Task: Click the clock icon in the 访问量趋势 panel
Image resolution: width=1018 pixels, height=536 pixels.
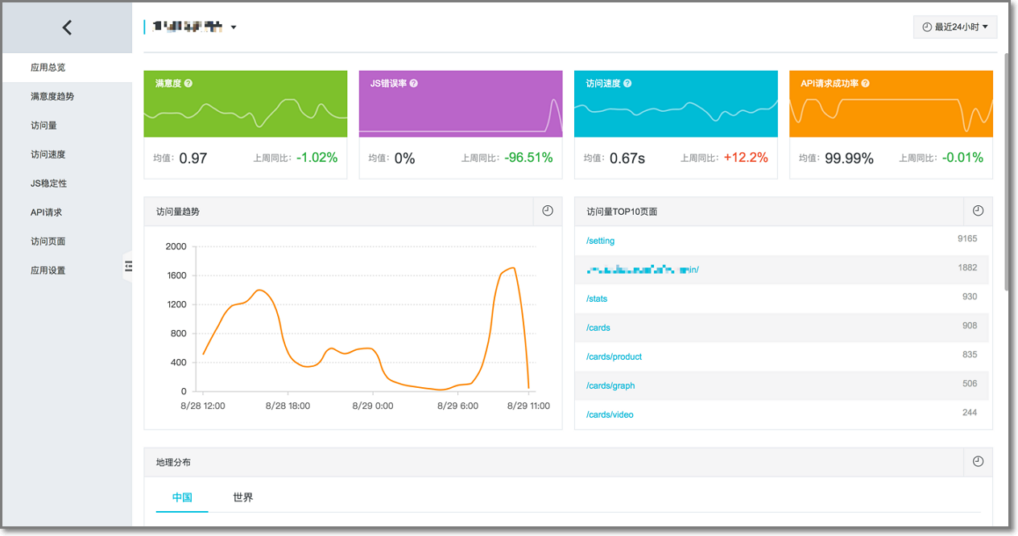Action: 548,211
